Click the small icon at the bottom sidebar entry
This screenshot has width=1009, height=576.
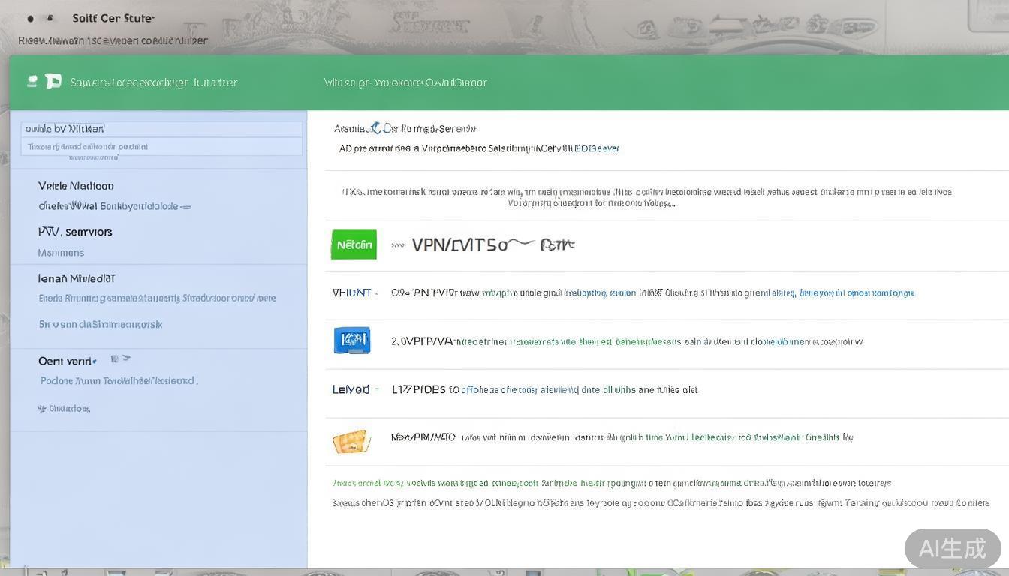click(x=41, y=409)
